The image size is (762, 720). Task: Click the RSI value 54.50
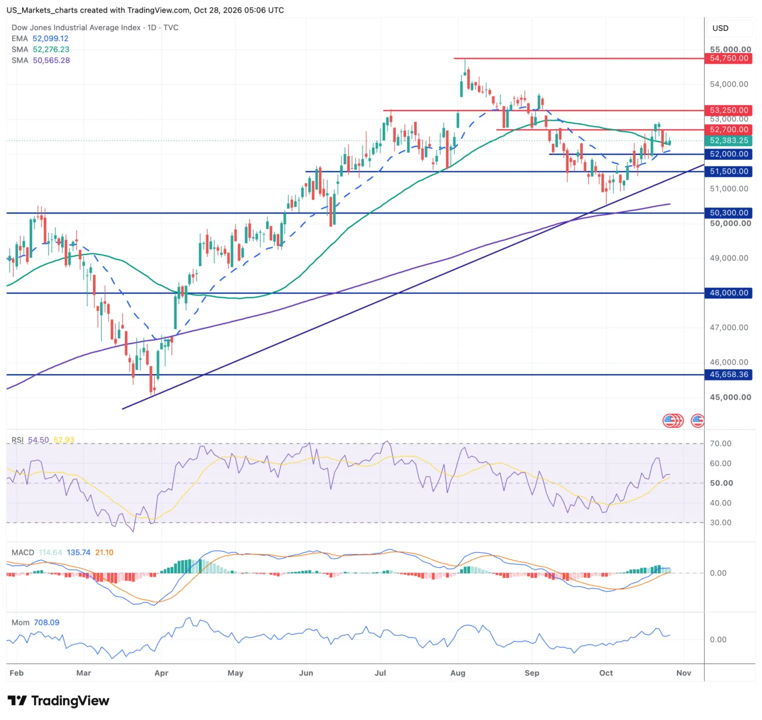point(38,440)
